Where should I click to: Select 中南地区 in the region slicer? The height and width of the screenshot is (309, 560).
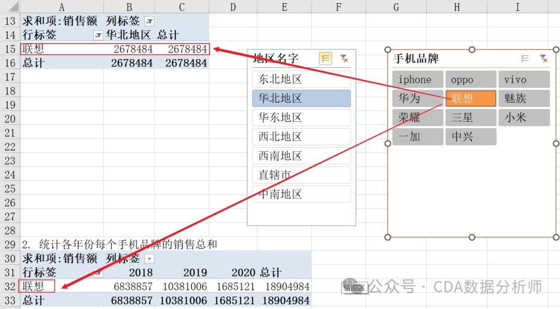pyautogui.click(x=301, y=194)
